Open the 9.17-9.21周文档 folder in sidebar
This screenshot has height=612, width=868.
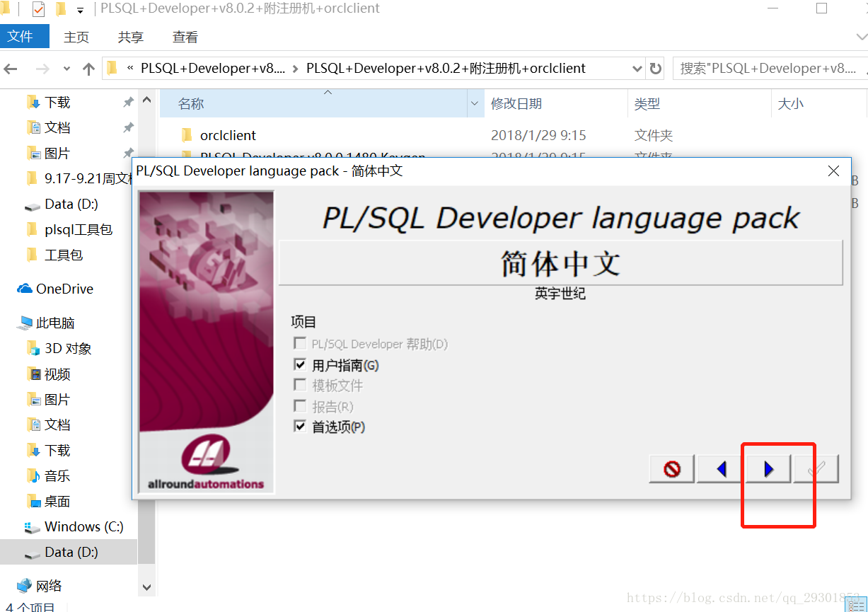[81, 179]
